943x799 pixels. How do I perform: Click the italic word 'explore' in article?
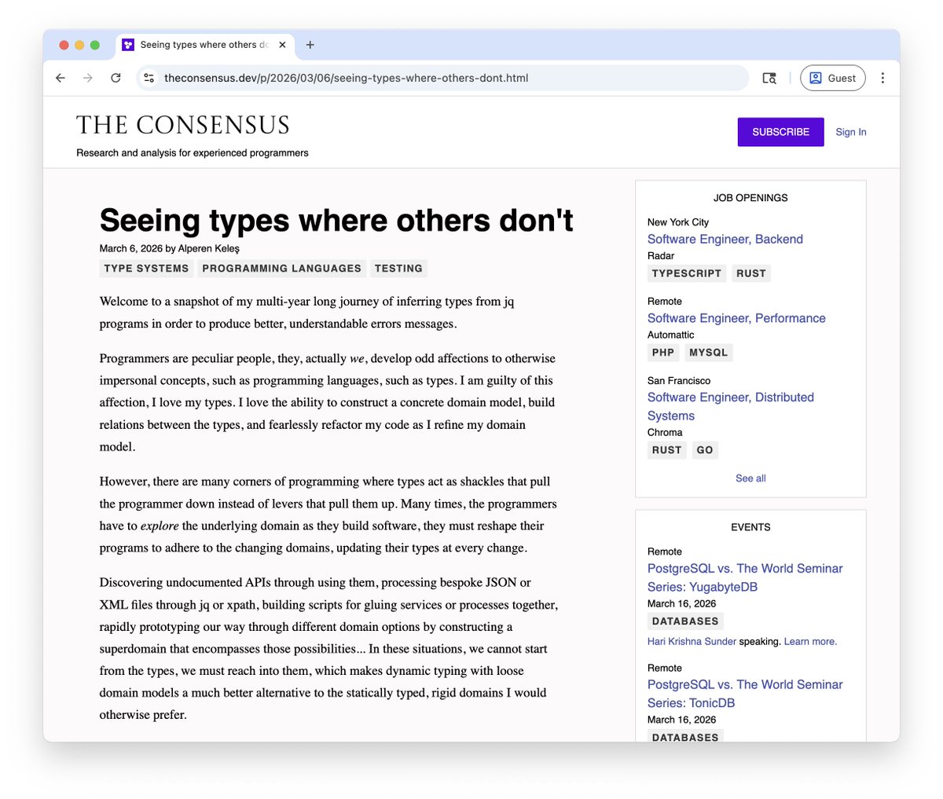click(x=160, y=526)
